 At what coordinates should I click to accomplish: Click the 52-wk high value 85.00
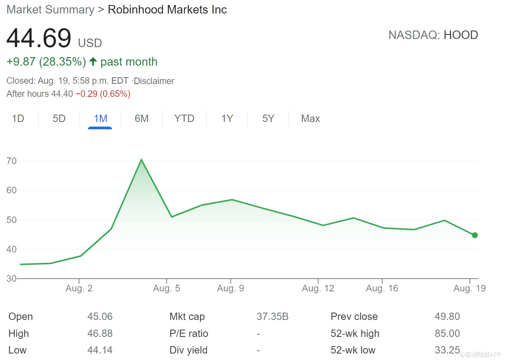[447, 333]
